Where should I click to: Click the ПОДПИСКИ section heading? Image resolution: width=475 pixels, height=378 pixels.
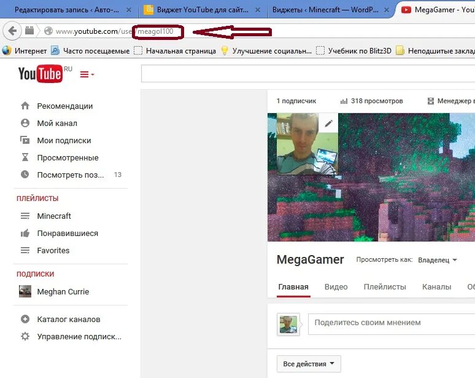35,274
